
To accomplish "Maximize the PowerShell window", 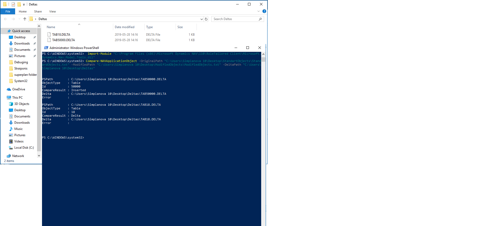I will [248, 48].
